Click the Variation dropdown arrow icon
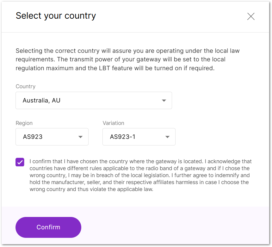272x247 pixels. (x=167, y=137)
